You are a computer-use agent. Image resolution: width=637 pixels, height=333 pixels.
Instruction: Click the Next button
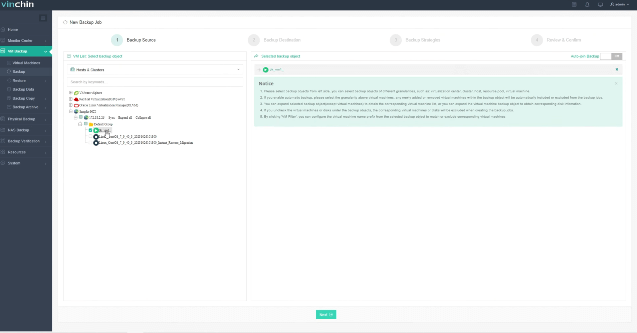point(326,315)
